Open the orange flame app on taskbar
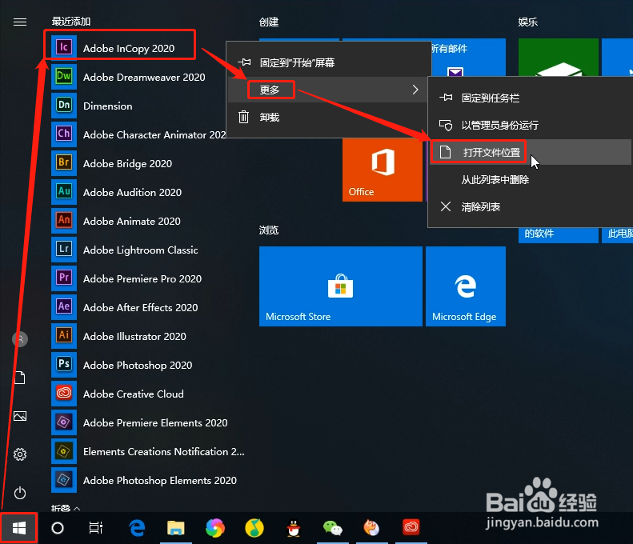The width and height of the screenshot is (633, 544). pyautogui.click(x=371, y=527)
